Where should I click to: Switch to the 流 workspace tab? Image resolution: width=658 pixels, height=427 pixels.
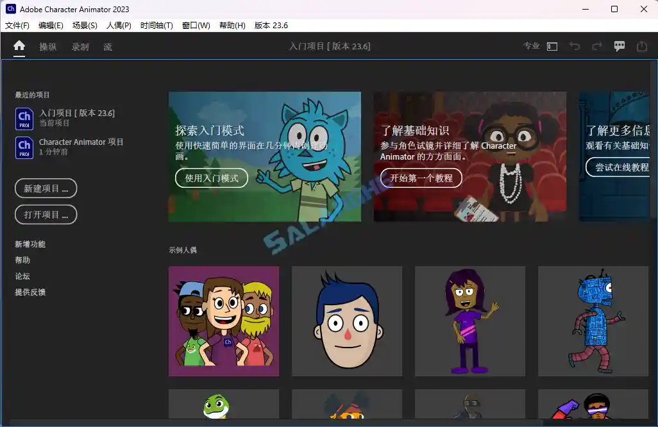(x=108, y=47)
